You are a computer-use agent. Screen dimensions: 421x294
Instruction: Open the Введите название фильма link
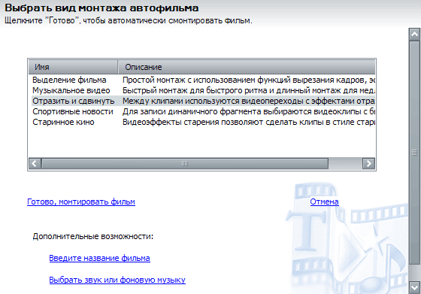(x=99, y=258)
